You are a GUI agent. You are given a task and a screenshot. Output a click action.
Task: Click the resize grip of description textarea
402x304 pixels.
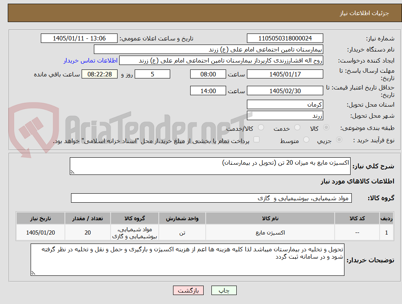coord(72,172)
